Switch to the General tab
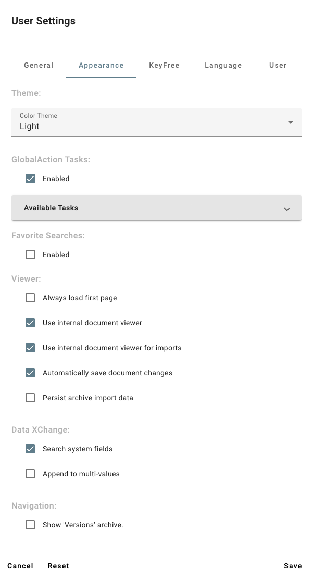 coord(38,65)
